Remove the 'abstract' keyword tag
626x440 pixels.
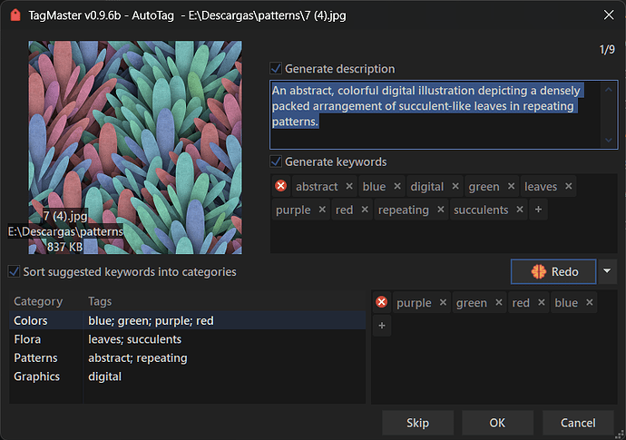click(x=349, y=187)
